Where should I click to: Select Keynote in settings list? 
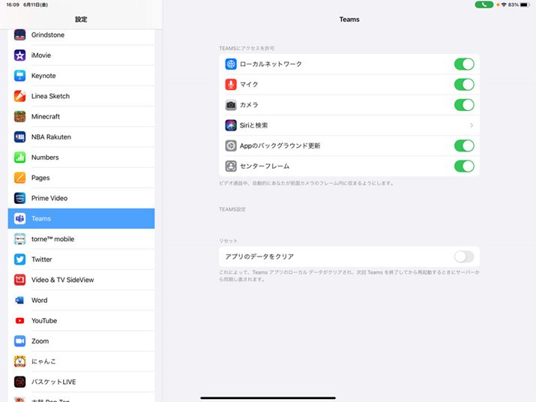click(82, 76)
